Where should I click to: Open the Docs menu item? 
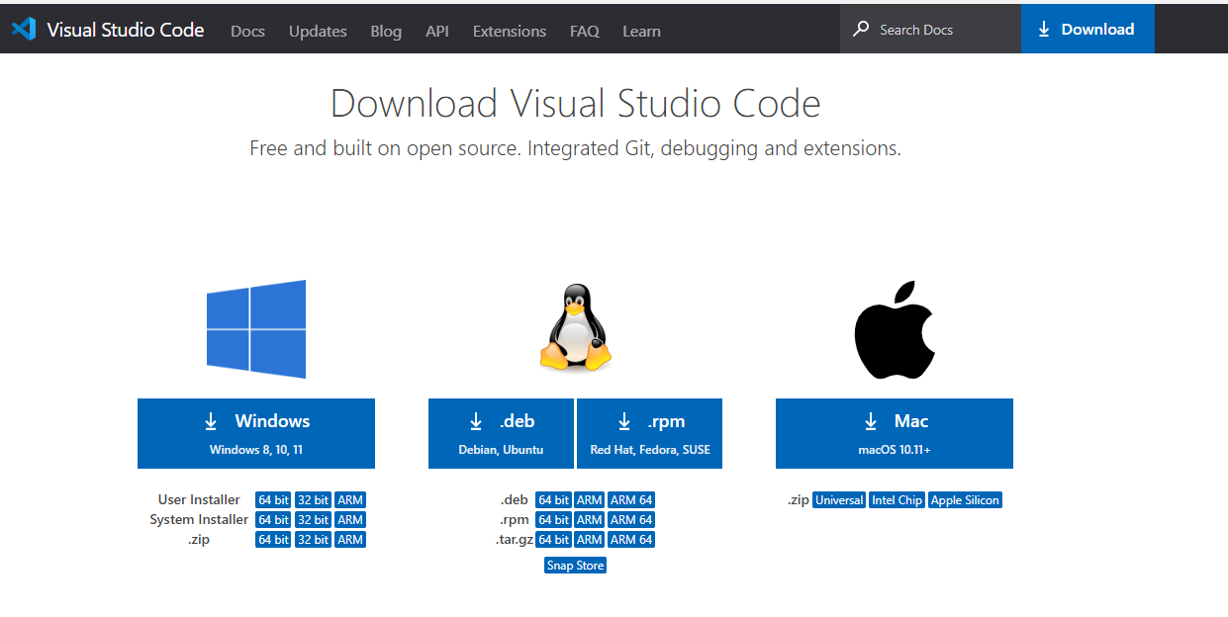247,31
